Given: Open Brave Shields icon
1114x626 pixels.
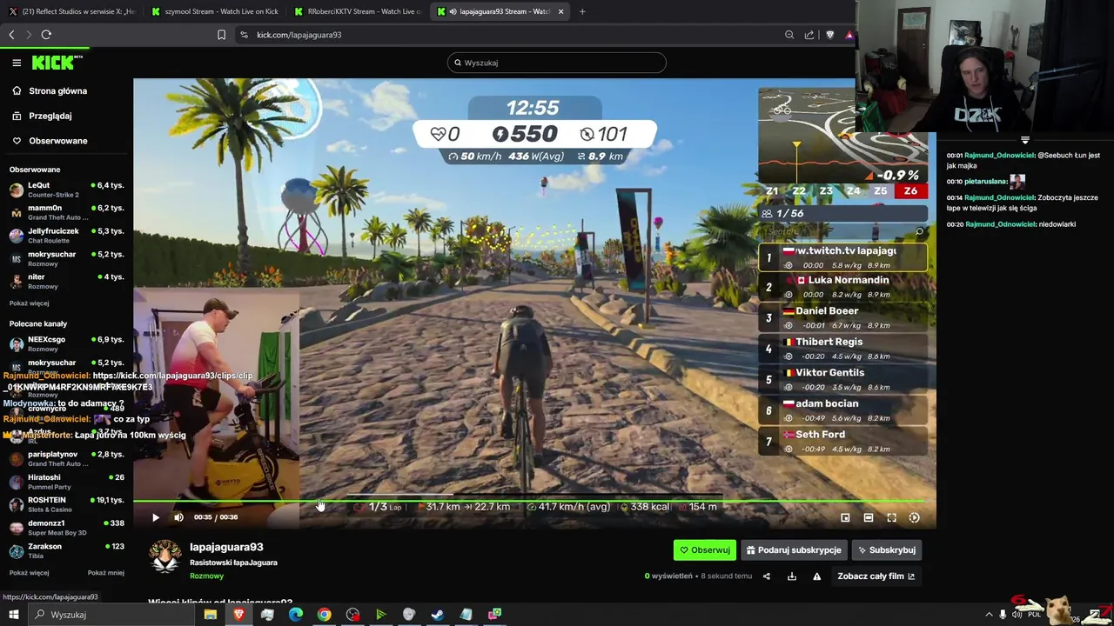Looking at the screenshot, I should pos(829,35).
